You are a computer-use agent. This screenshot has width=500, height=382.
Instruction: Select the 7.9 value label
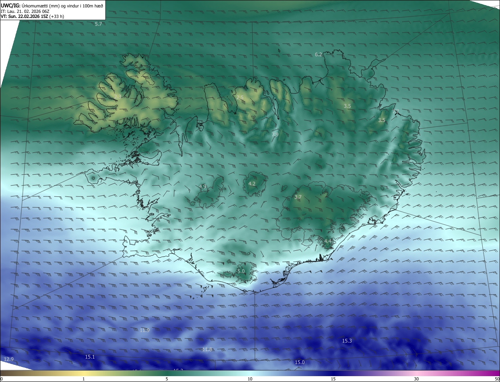tap(275, 134)
